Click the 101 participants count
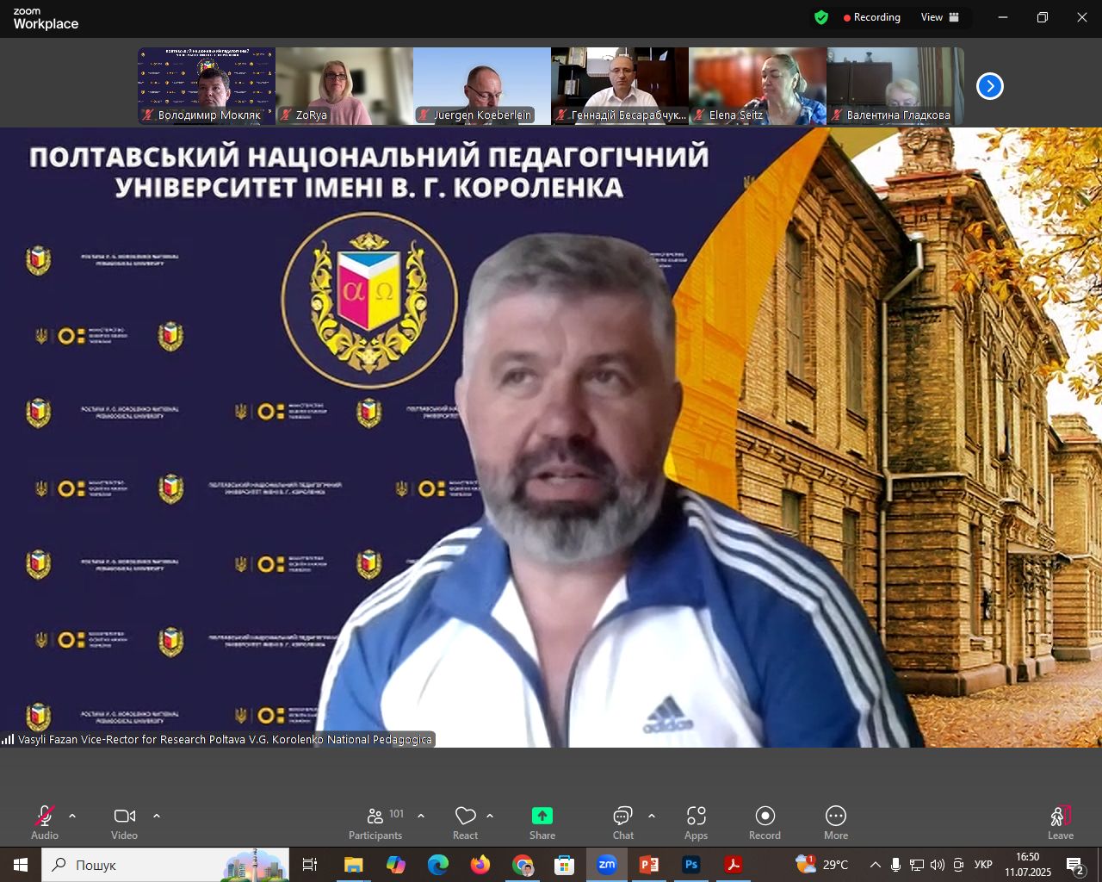Image resolution: width=1102 pixels, height=882 pixels. 397,814
